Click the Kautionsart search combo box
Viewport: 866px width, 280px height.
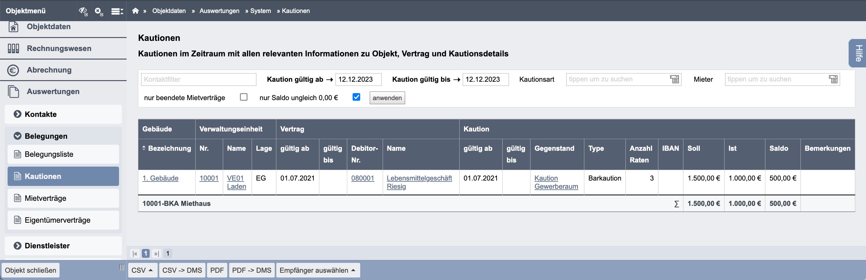624,80
